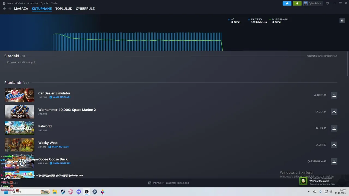Open the Oyunlar menu
The image size is (349, 196).
(45, 3)
